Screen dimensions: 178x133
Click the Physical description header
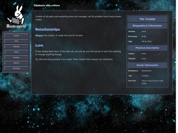click(147, 48)
